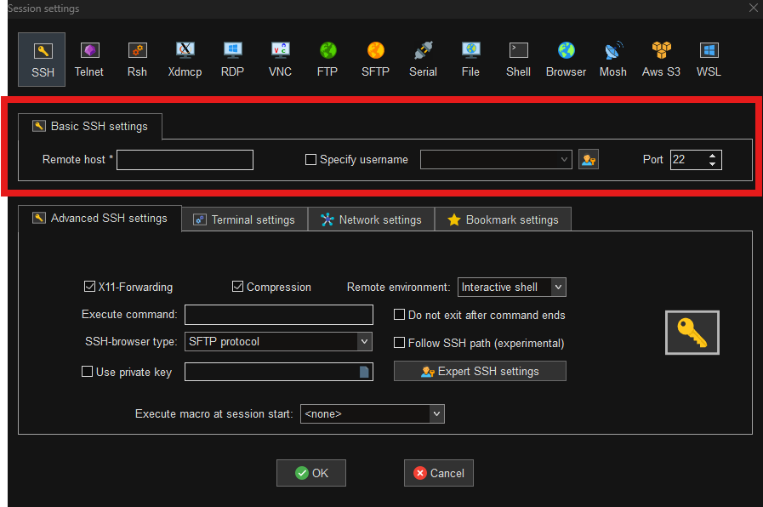Close the Session settings window
Image resolution: width=763 pixels, height=507 pixels.
754,8
